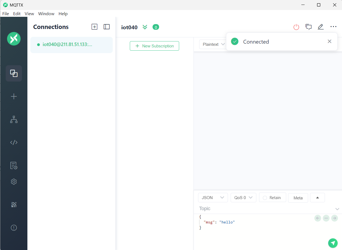Open the feed/RSS icon in sidebar
The image size is (342, 250).
pyautogui.click(x=14, y=204)
